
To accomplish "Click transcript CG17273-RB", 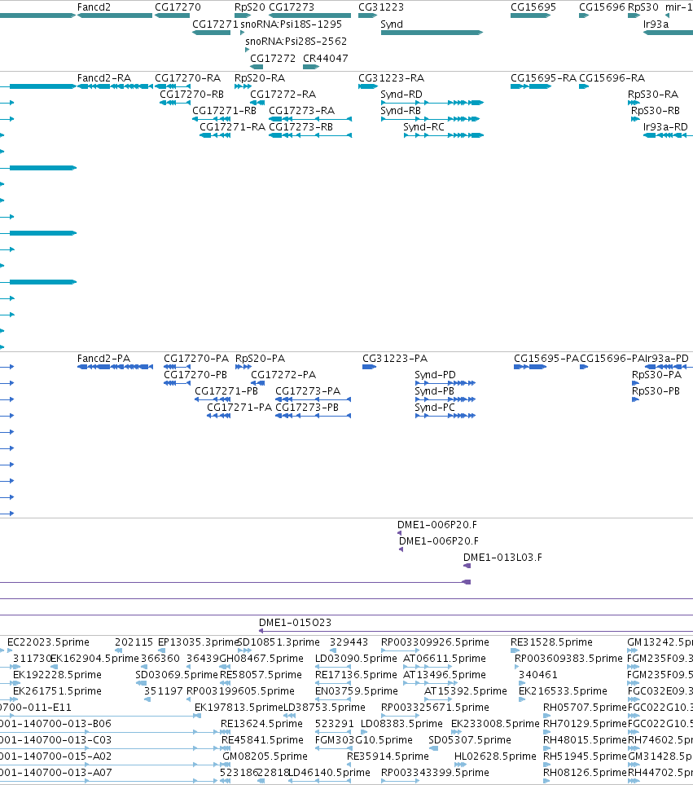I will tap(300, 127).
